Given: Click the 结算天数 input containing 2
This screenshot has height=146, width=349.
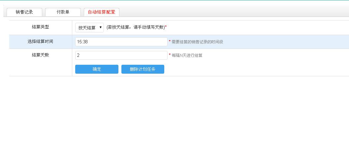Looking at the screenshot, I should point(121,55).
